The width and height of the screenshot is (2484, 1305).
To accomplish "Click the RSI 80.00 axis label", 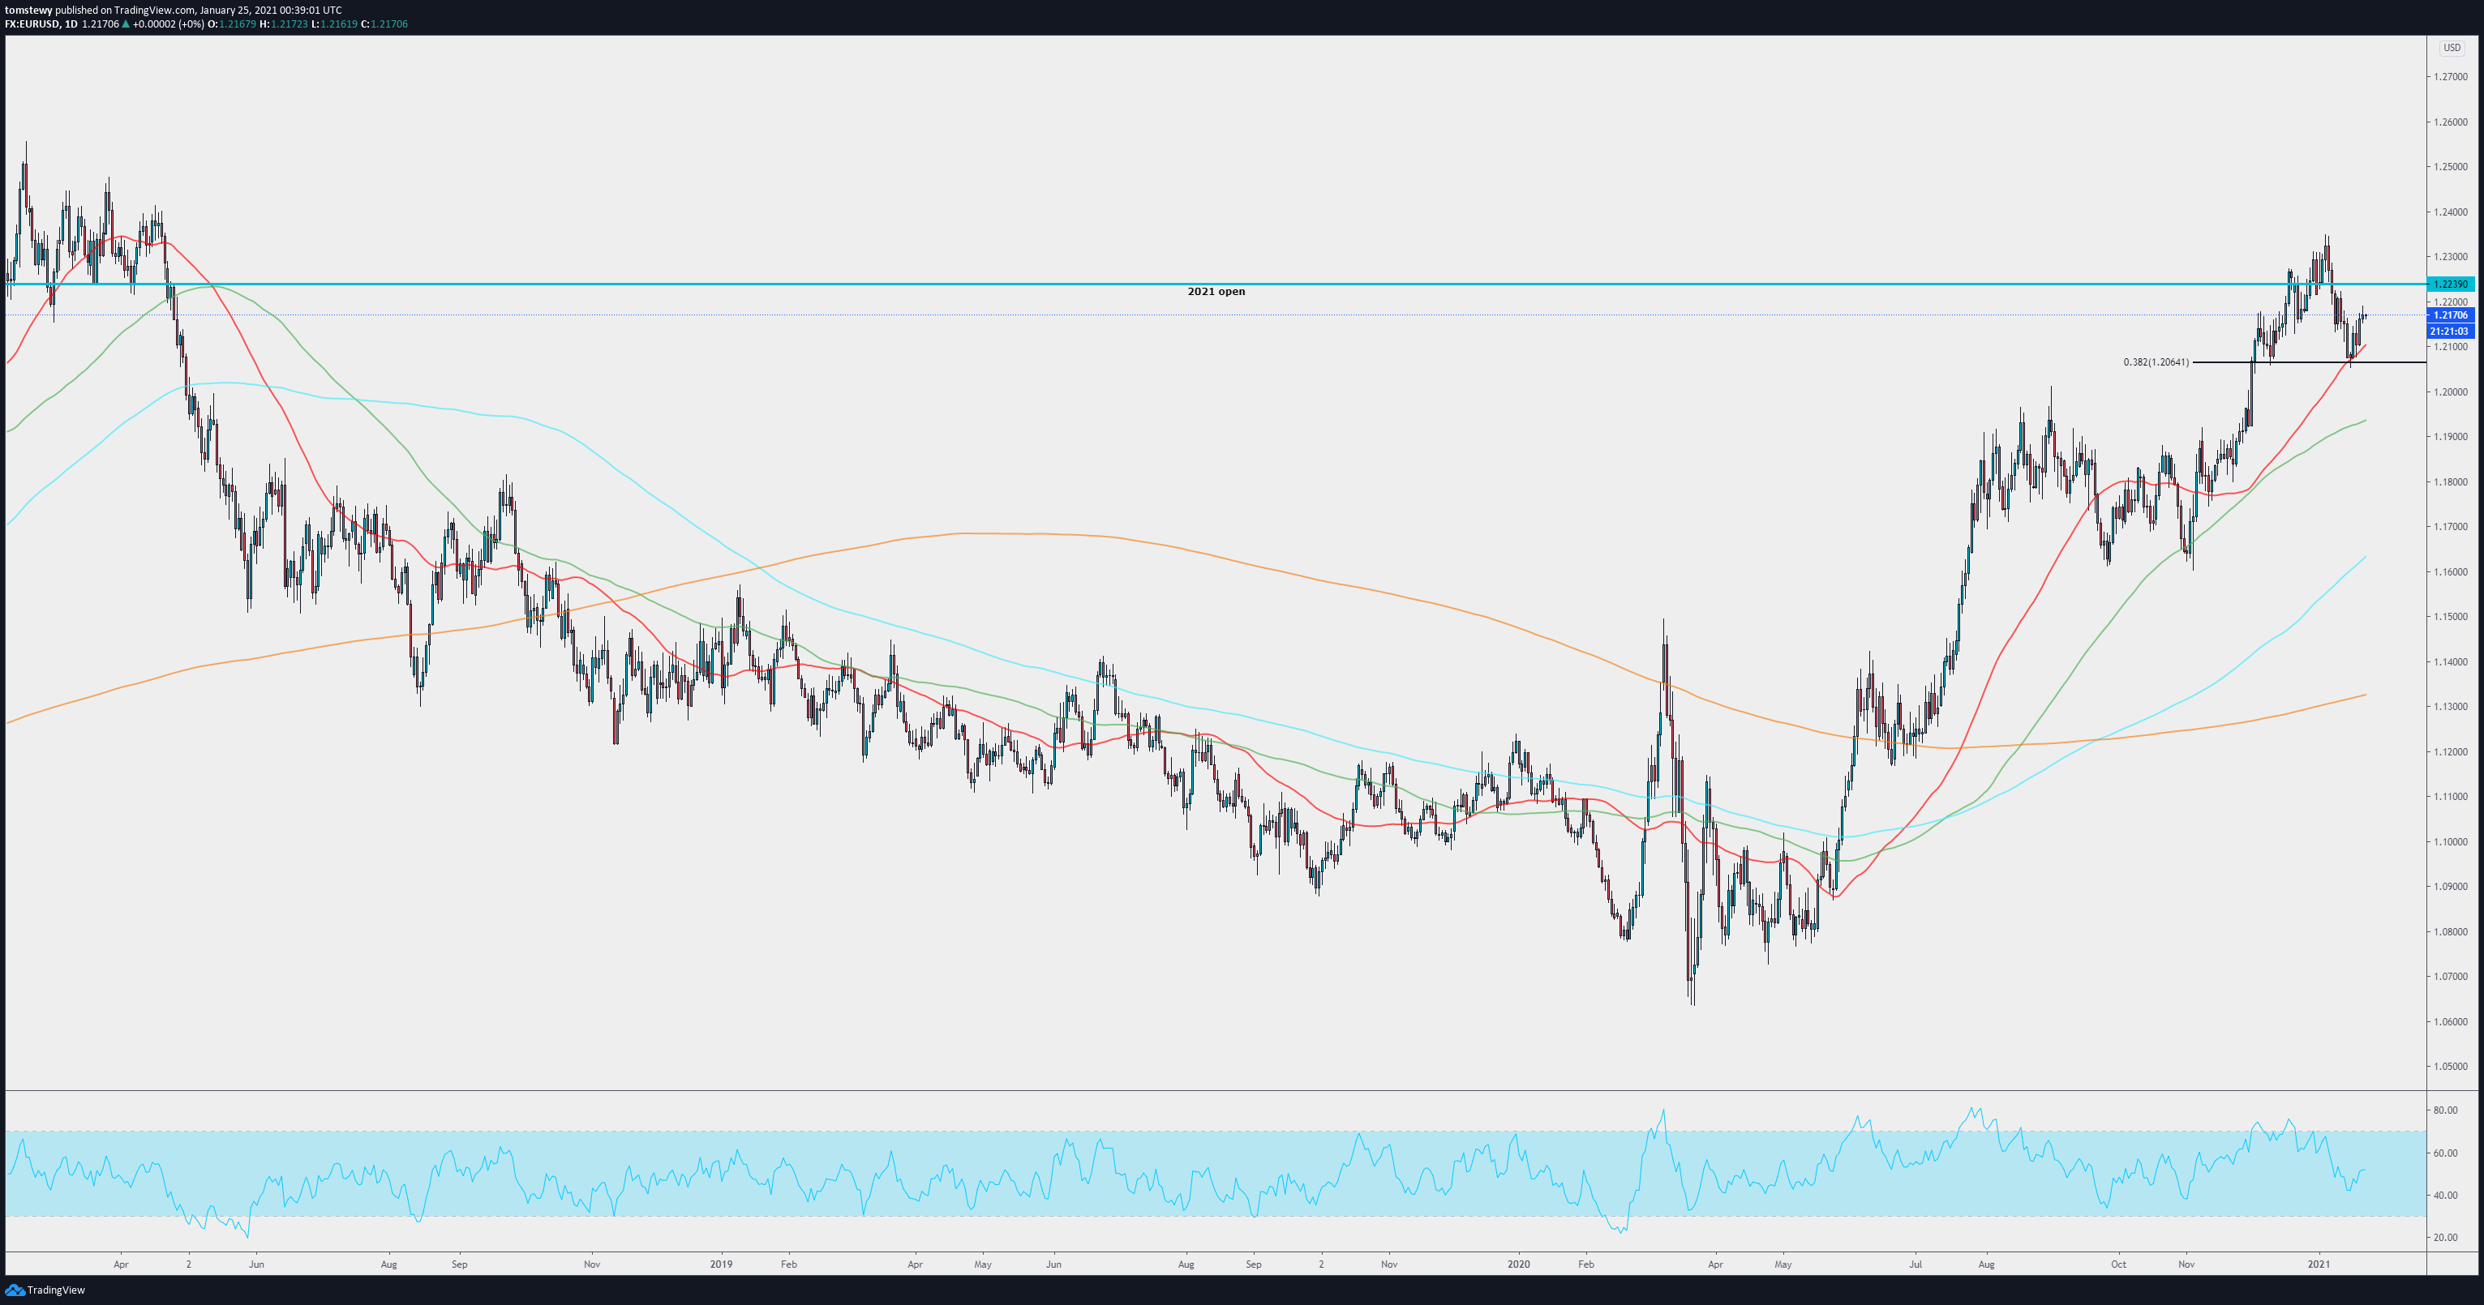I will click(2445, 1110).
